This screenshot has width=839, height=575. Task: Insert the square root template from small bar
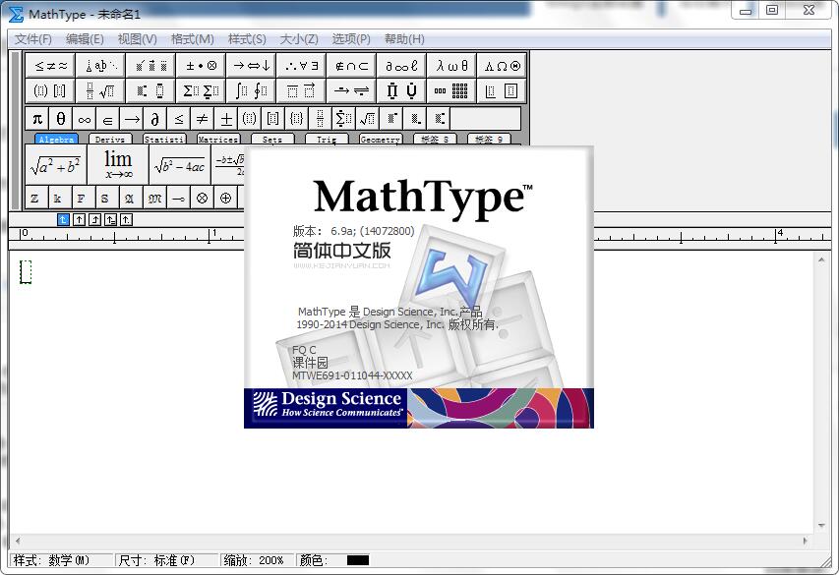coord(367,119)
